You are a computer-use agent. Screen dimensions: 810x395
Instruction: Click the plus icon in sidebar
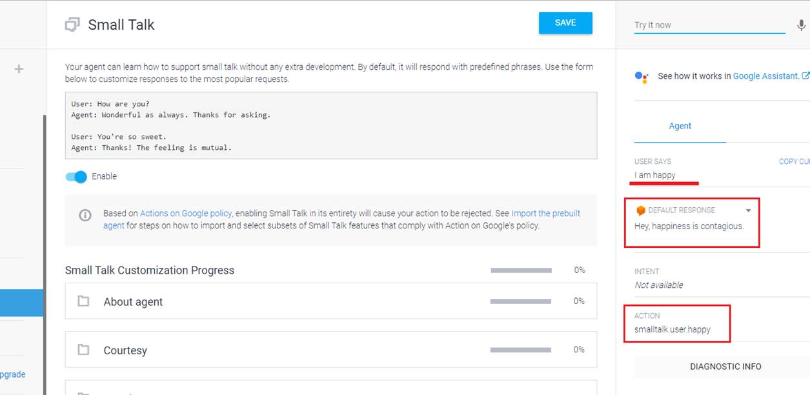click(x=19, y=68)
